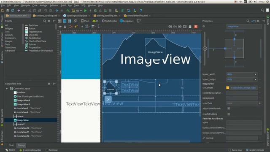Click the Pan hand icon
Viewport: 270px width, 152px height.
pyautogui.click(x=190, y=27)
